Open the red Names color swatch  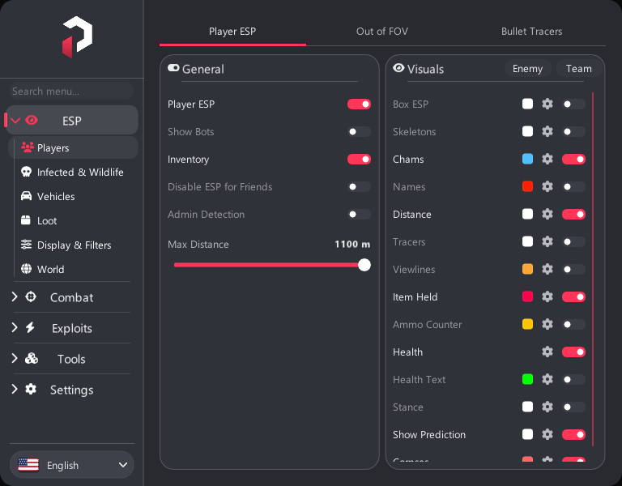527,186
